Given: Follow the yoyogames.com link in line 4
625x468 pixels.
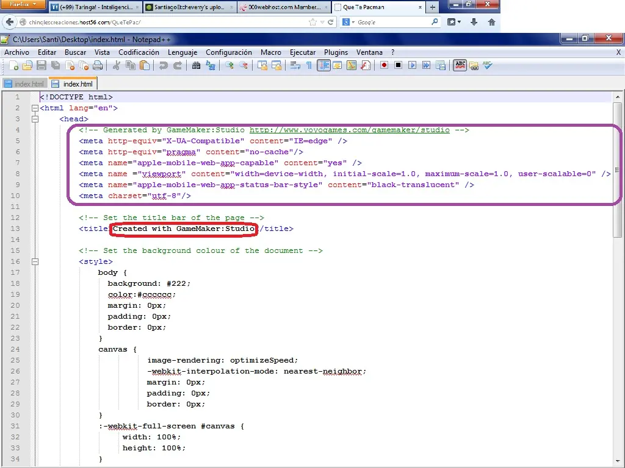Looking at the screenshot, I should click(x=350, y=130).
